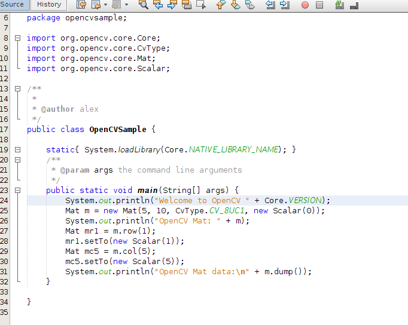Click the Next Bookmark icon
The height and width of the screenshot is (325, 408).
pyautogui.click(x=236, y=4)
